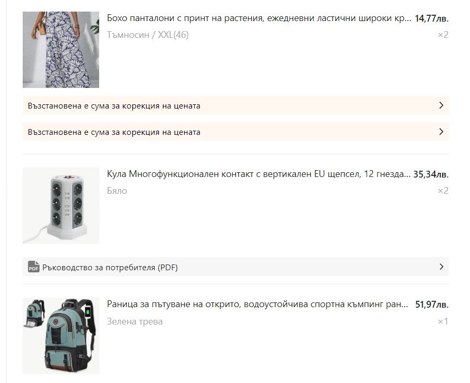Open 'Ръководство за потребителя (PDF)' link
The height and width of the screenshot is (383, 470).
(x=110, y=268)
